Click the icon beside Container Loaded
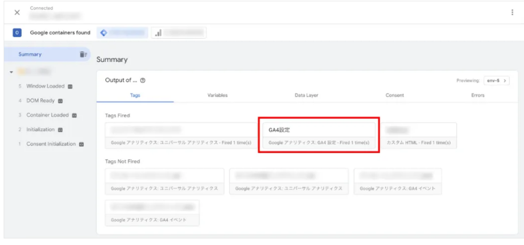Viewport: 524px width, 245px height. (x=74, y=115)
